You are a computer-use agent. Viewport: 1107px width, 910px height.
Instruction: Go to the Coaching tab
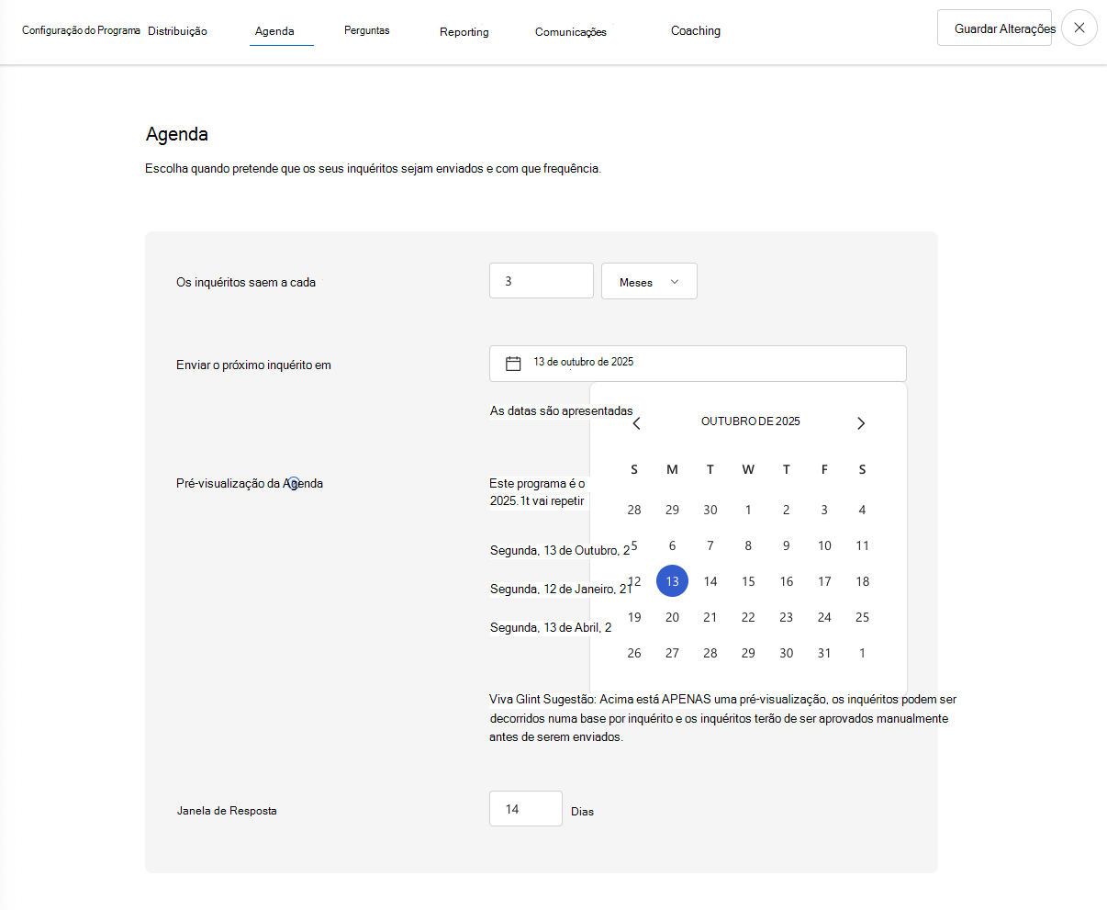pyautogui.click(x=695, y=30)
